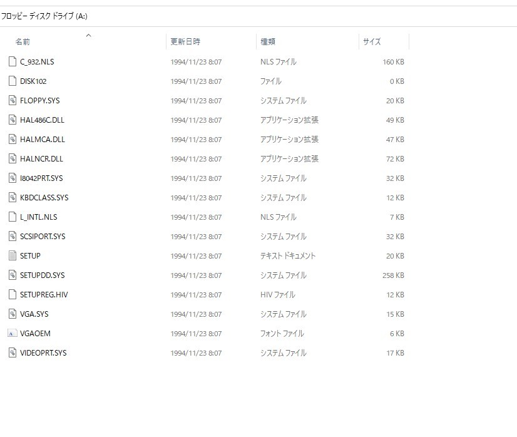Screen dimensions: 517x437
Task: Select the SETUP text document icon
Action: click(12, 256)
